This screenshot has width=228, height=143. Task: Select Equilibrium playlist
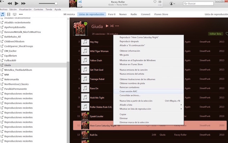point(11,56)
